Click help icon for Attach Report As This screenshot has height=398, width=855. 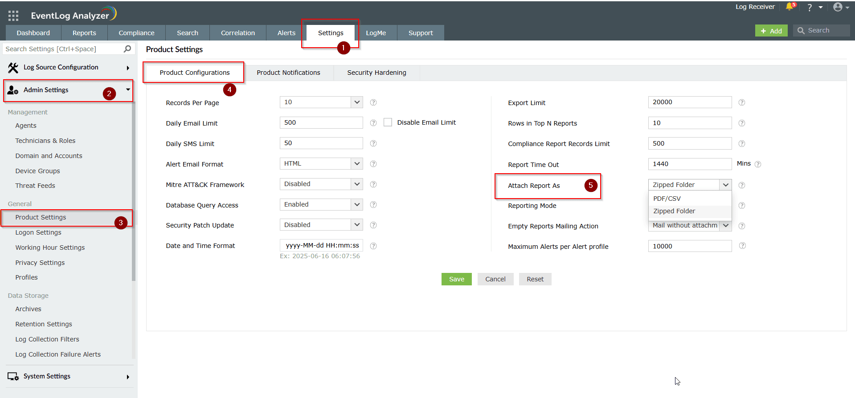click(742, 185)
